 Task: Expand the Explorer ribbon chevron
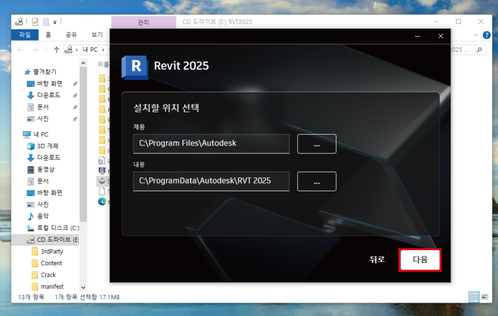tap(476, 35)
